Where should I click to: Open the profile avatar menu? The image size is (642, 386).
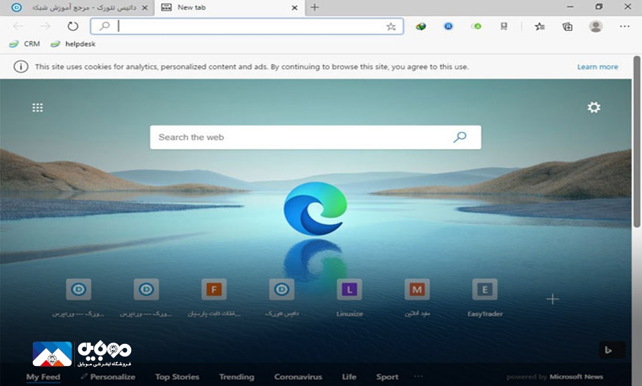(595, 27)
